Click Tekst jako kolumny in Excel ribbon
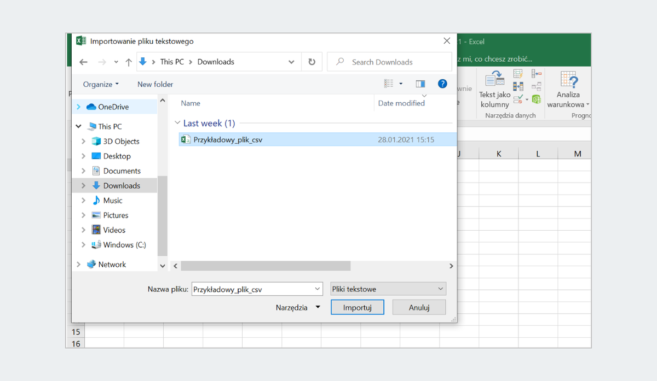 pos(495,90)
